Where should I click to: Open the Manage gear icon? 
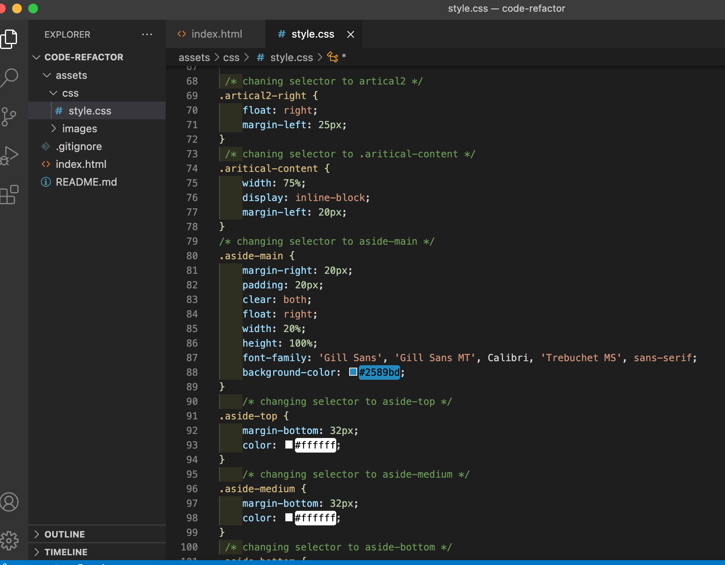click(x=9, y=541)
